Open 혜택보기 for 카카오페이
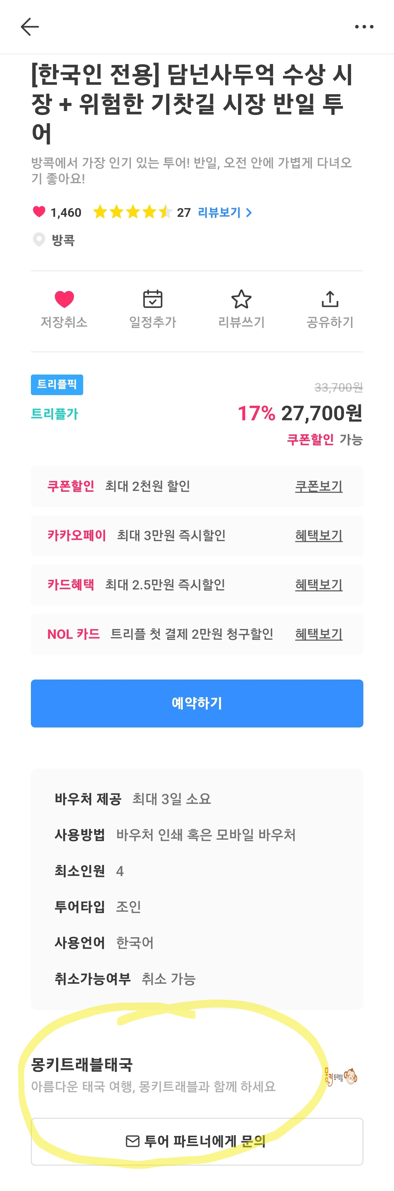The width and height of the screenshot is (394, 1191). (319, 535)
